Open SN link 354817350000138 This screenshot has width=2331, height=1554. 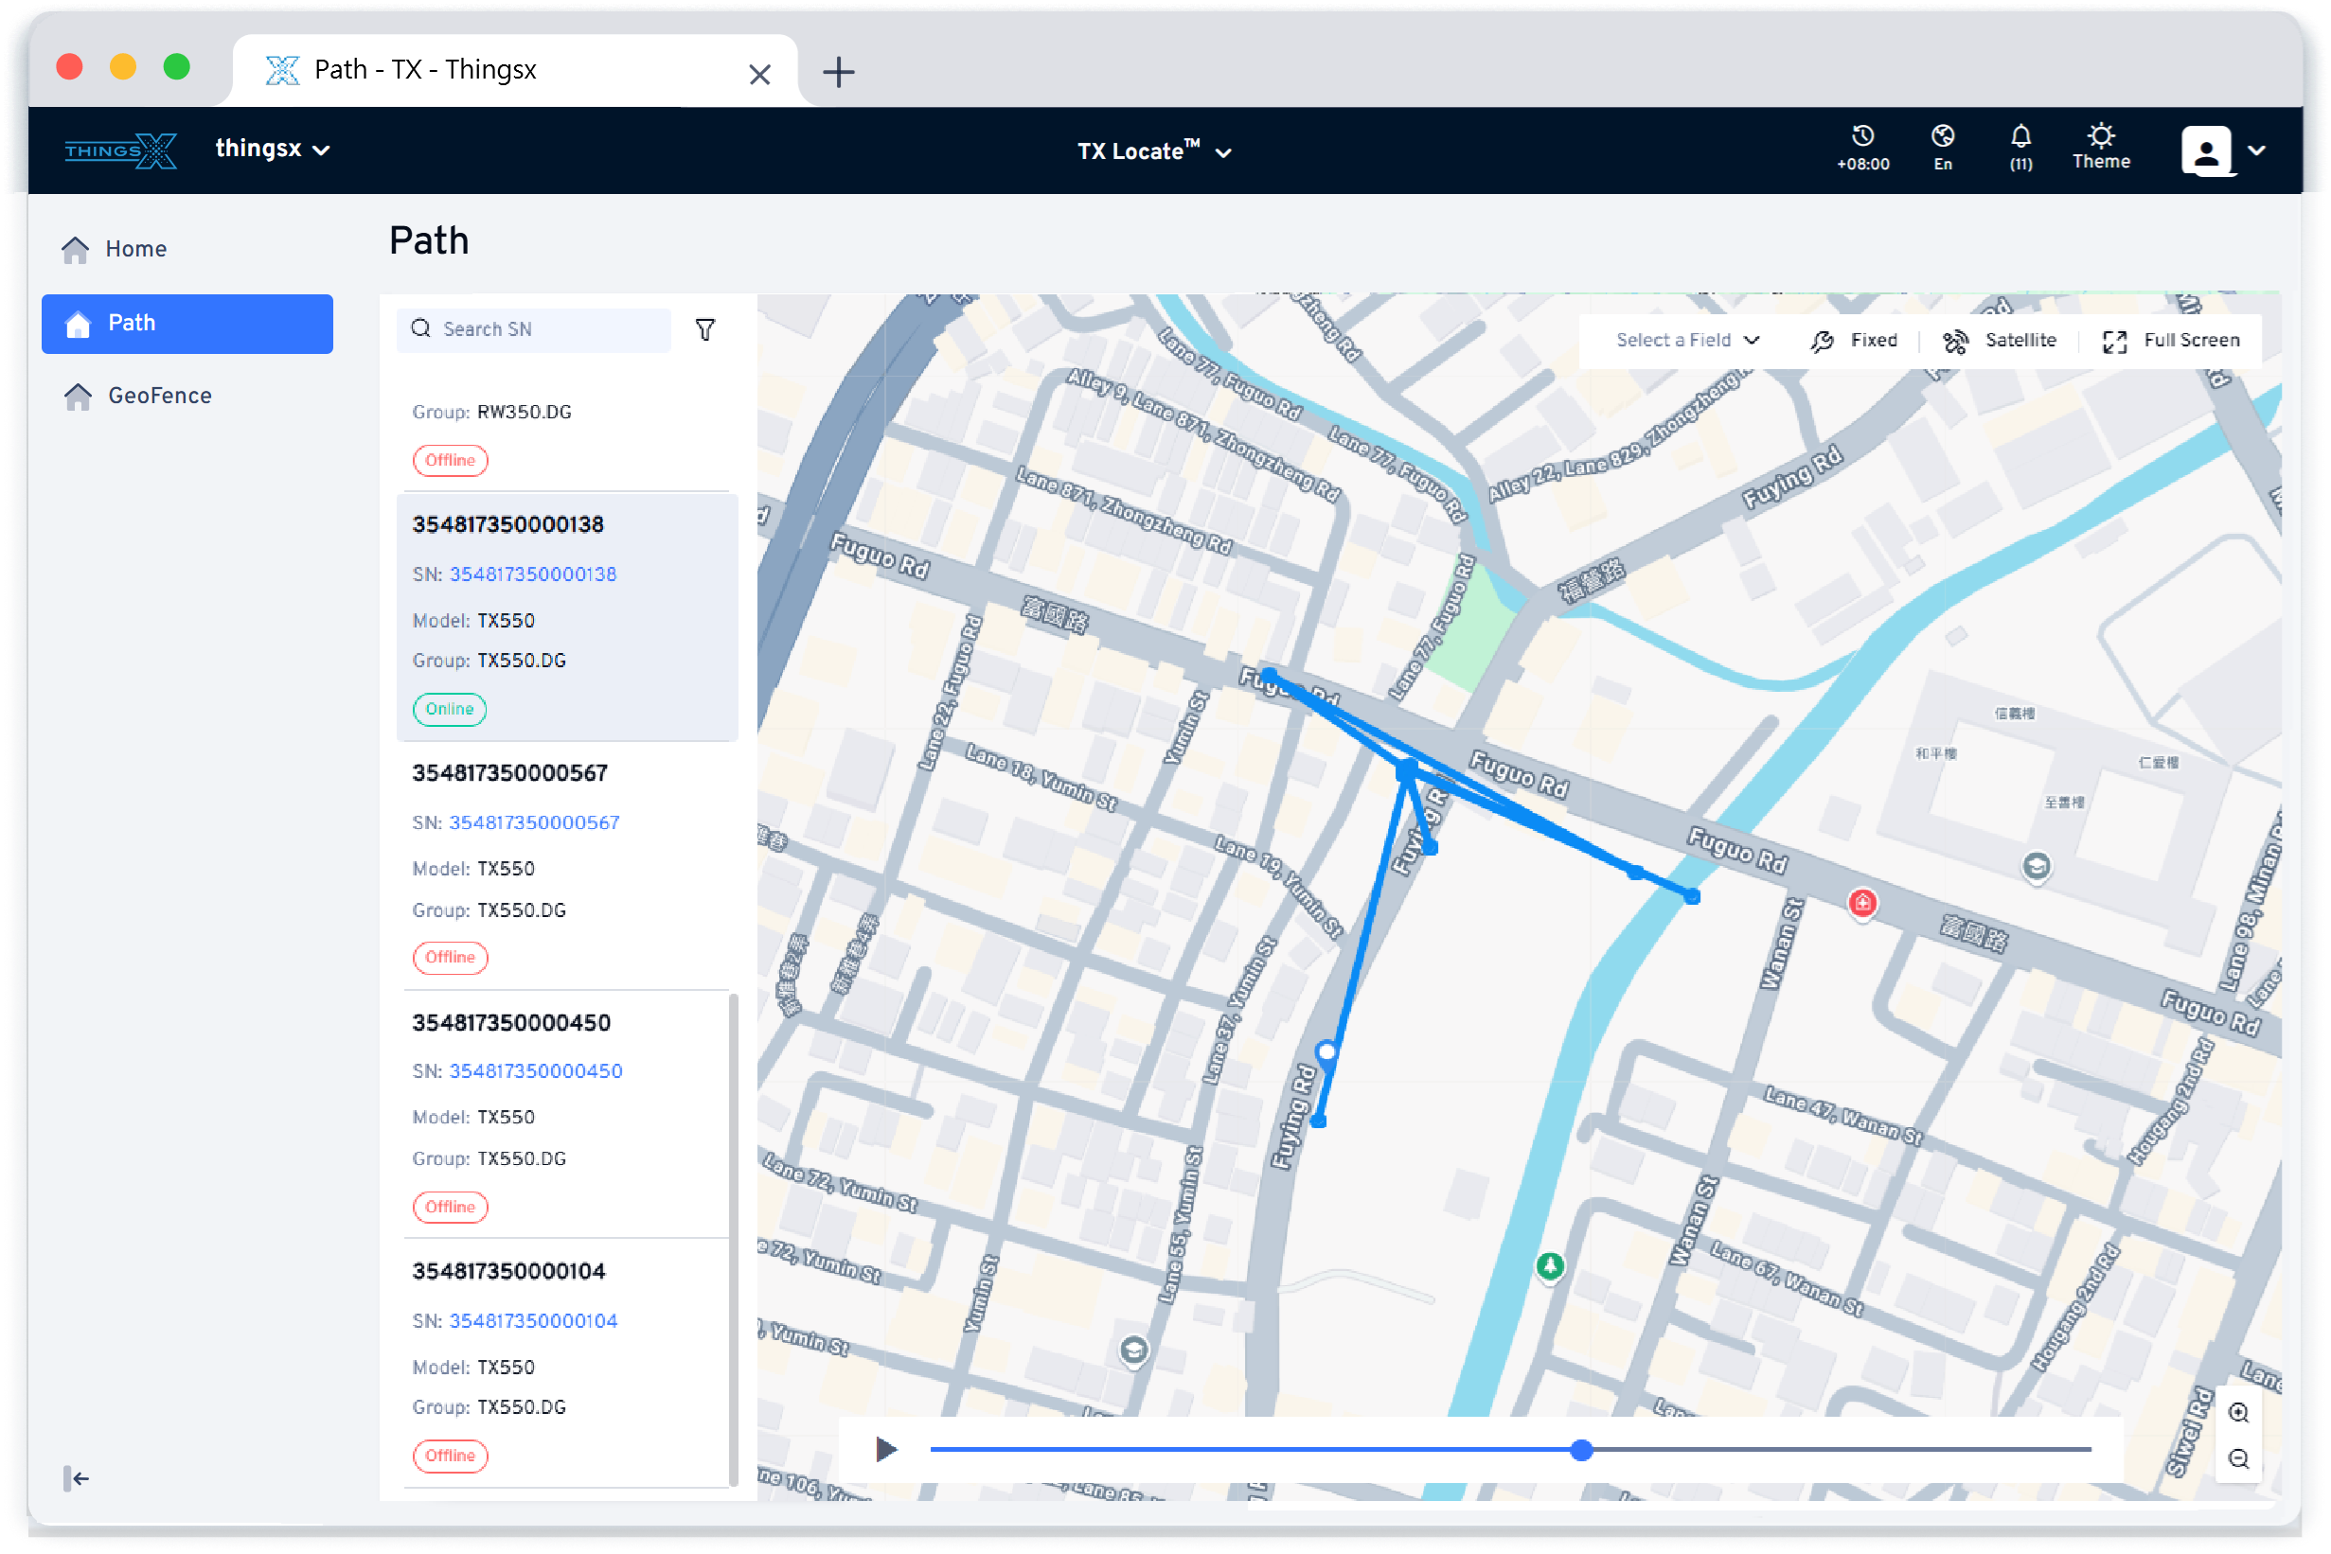coord(533,574)
